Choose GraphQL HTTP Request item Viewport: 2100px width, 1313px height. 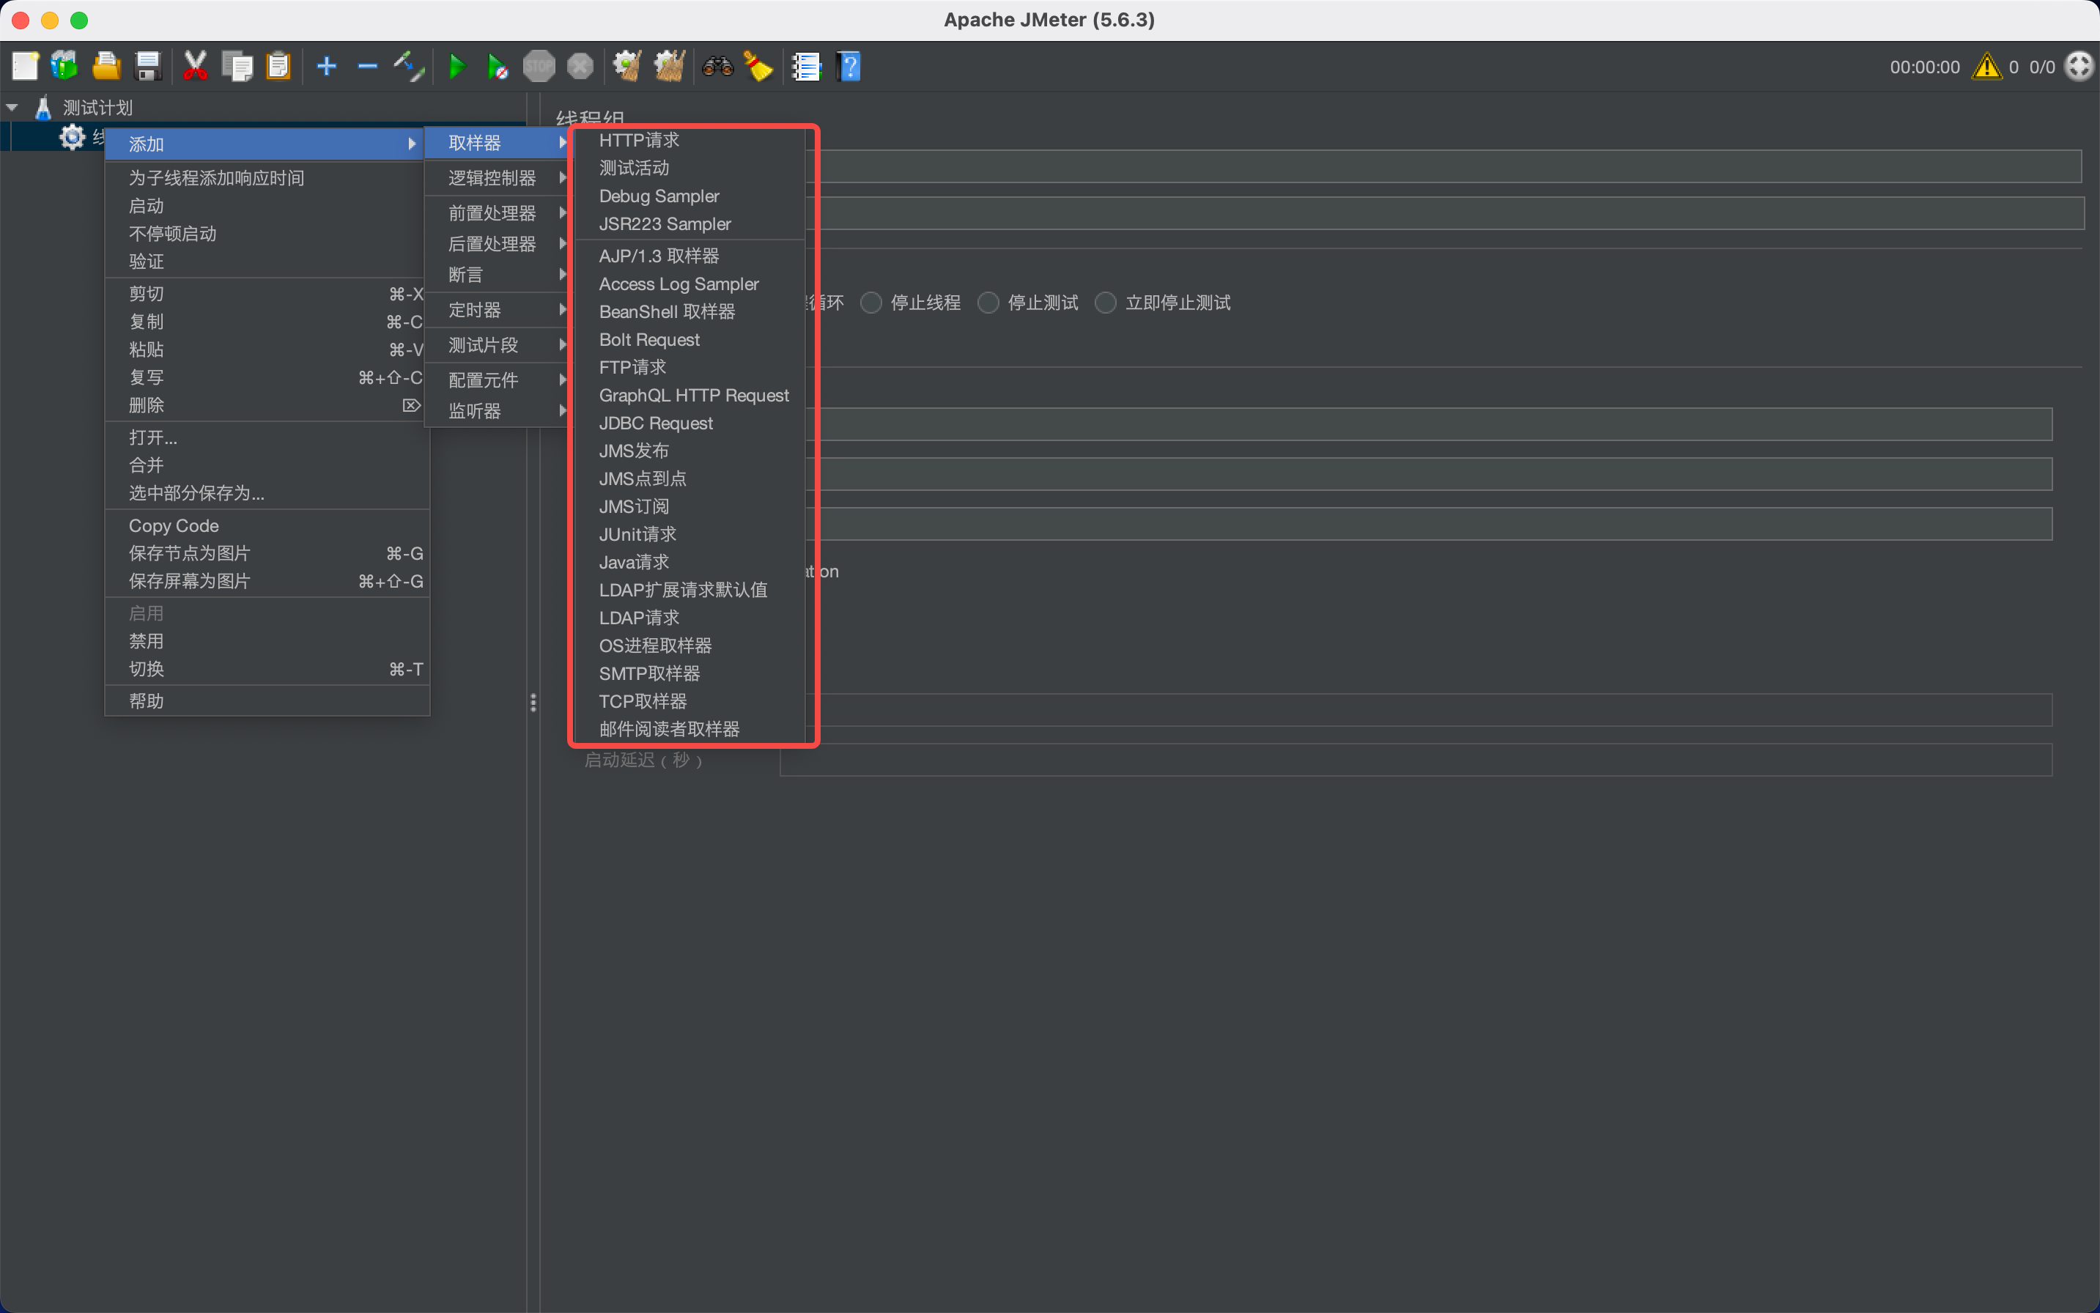pos(690,395)
